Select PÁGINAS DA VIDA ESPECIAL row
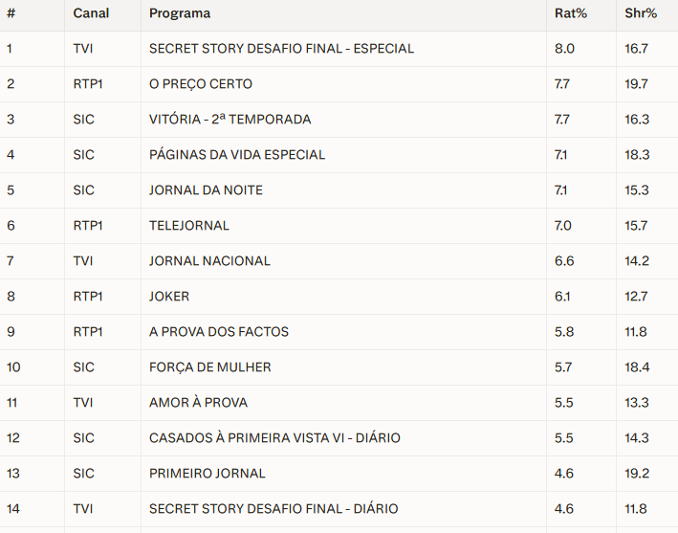Viewport: 678px width, 533px height. pos(339,155)
